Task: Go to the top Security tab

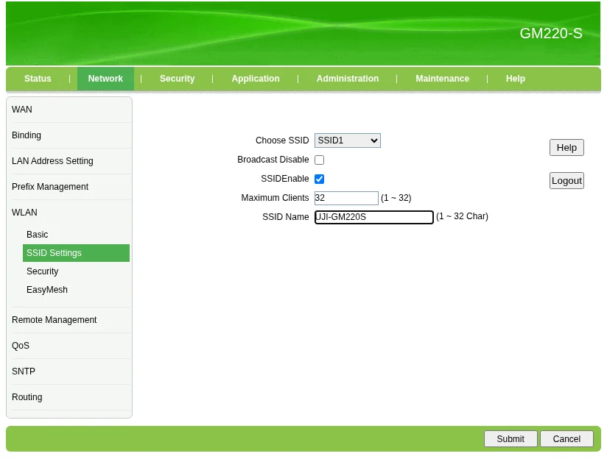Action: coord(178,79)
